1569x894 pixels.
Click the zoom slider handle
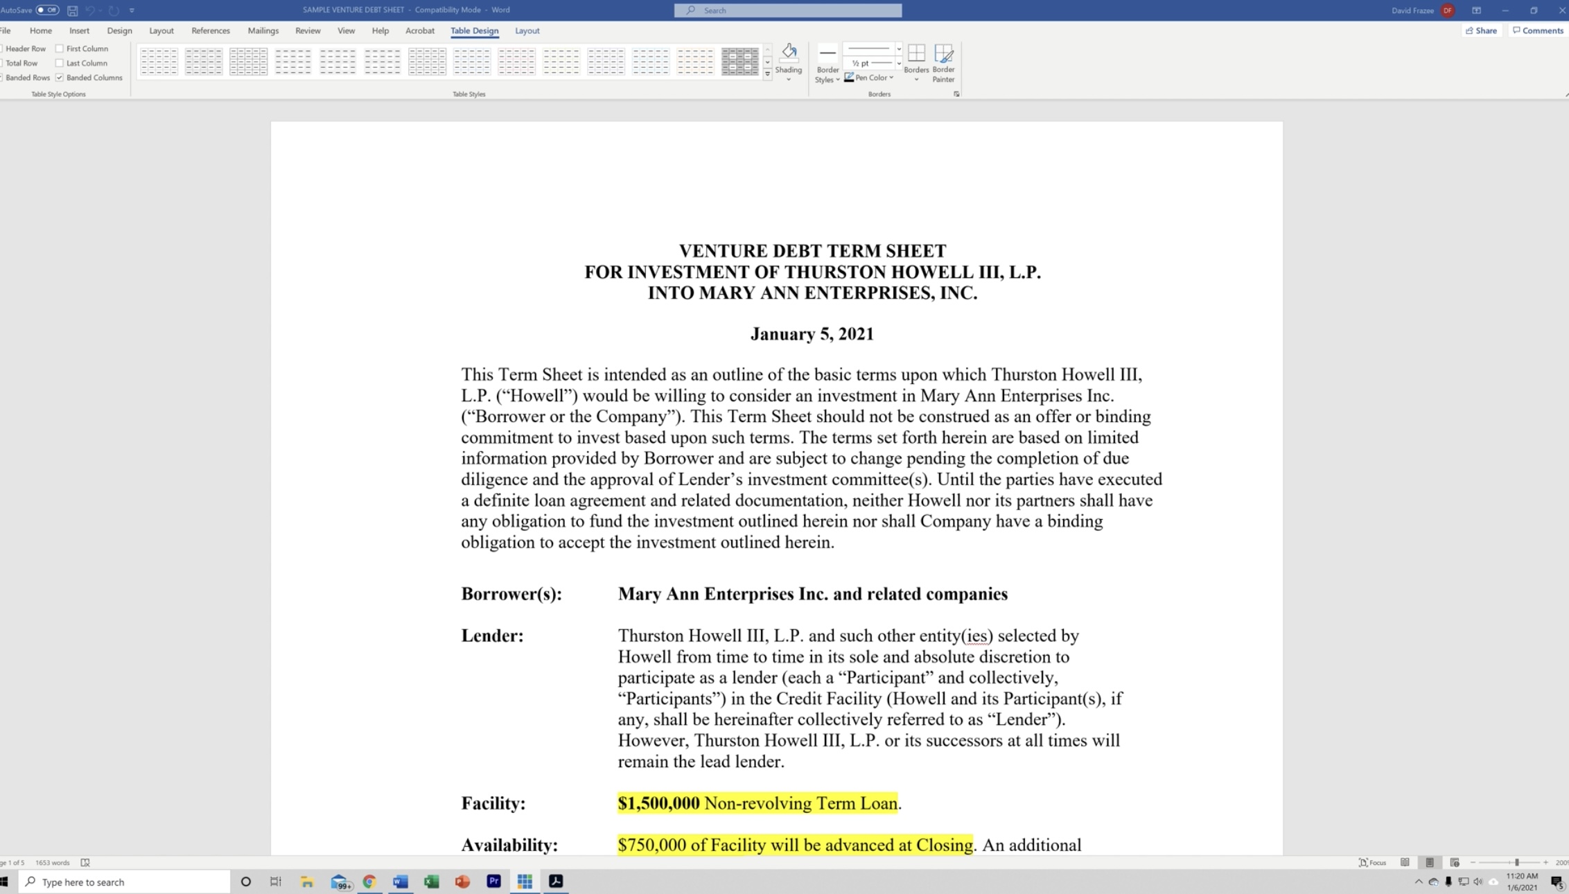[x=1517, y=862]
